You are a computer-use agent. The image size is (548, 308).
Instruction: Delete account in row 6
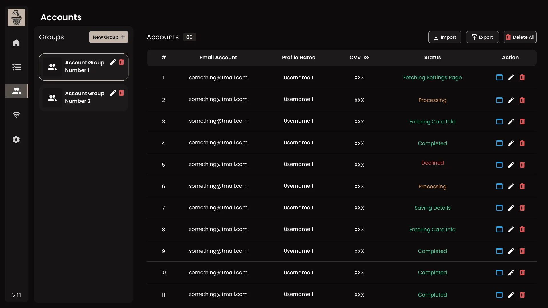[522, 186]
